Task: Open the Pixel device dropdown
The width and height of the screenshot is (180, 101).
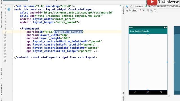Action: tap(139, 6)
